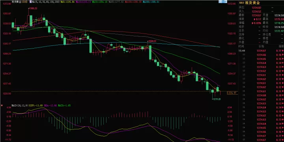Viewport: 284px width, 142px height.
Task: Click the 1365.22 high price marker
Action: (x=33, y=8)
